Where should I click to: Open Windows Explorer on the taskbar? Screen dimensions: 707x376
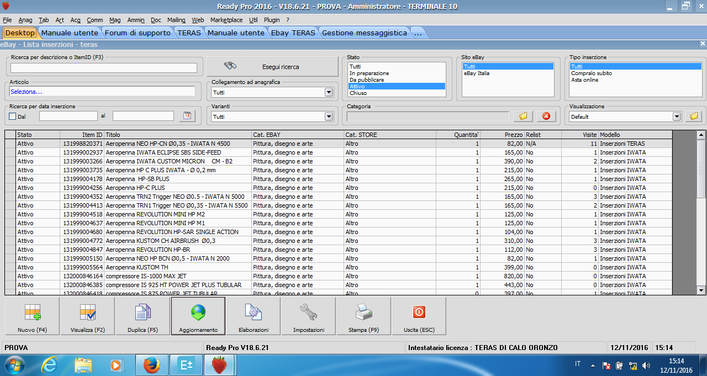click(83, 365)
